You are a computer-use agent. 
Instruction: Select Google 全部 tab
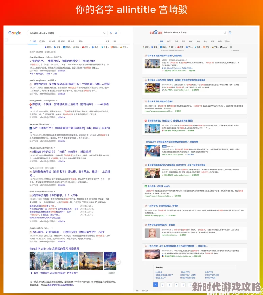pyautogui.click(x=33, y=41)
